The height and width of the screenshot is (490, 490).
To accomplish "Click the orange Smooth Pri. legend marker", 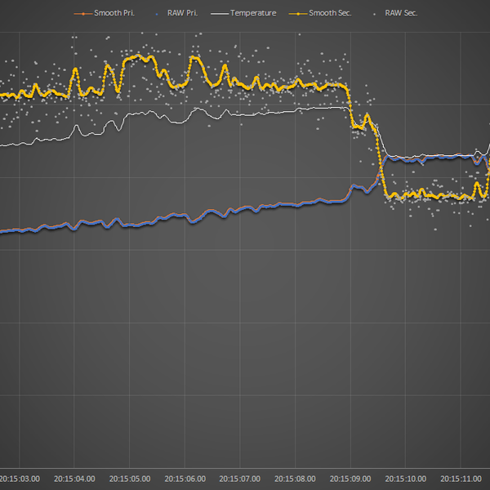I will (82, 14).
